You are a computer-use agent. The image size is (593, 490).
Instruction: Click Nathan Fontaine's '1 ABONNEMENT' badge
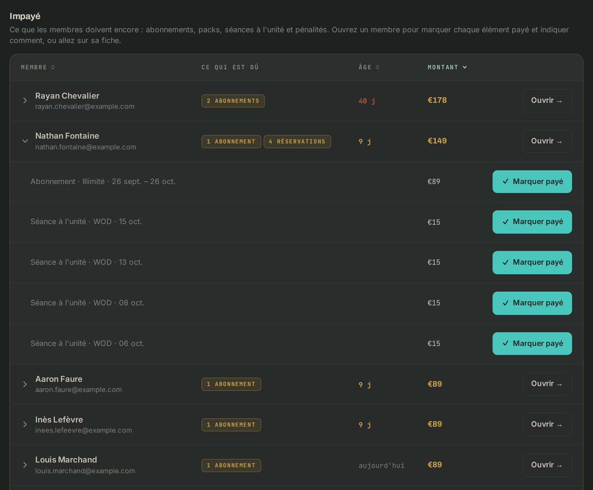point(231,141)
